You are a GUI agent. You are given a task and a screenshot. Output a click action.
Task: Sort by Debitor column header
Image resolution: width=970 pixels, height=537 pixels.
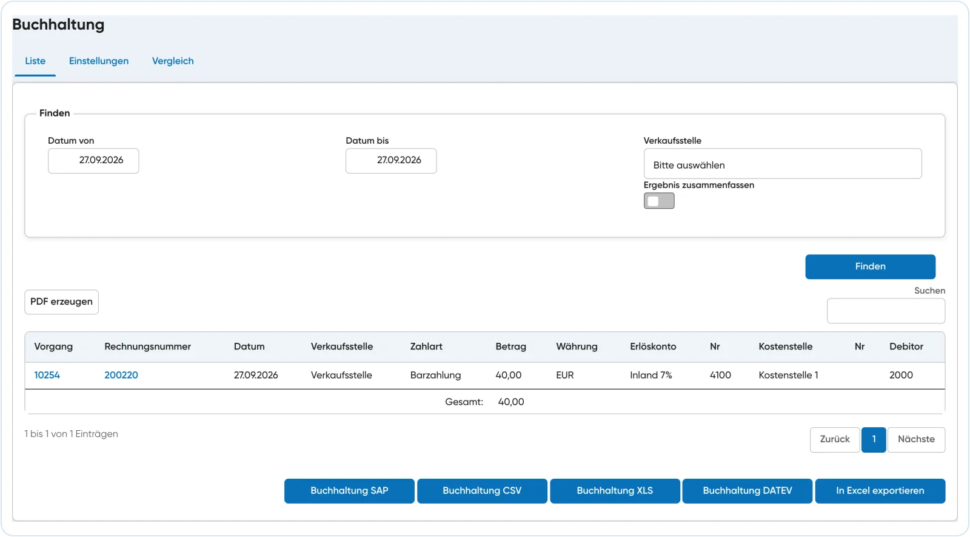click(x=906, y=347)
